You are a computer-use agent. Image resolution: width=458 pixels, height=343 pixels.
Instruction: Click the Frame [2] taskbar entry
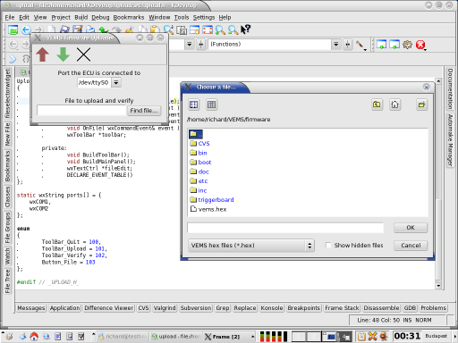226,337
